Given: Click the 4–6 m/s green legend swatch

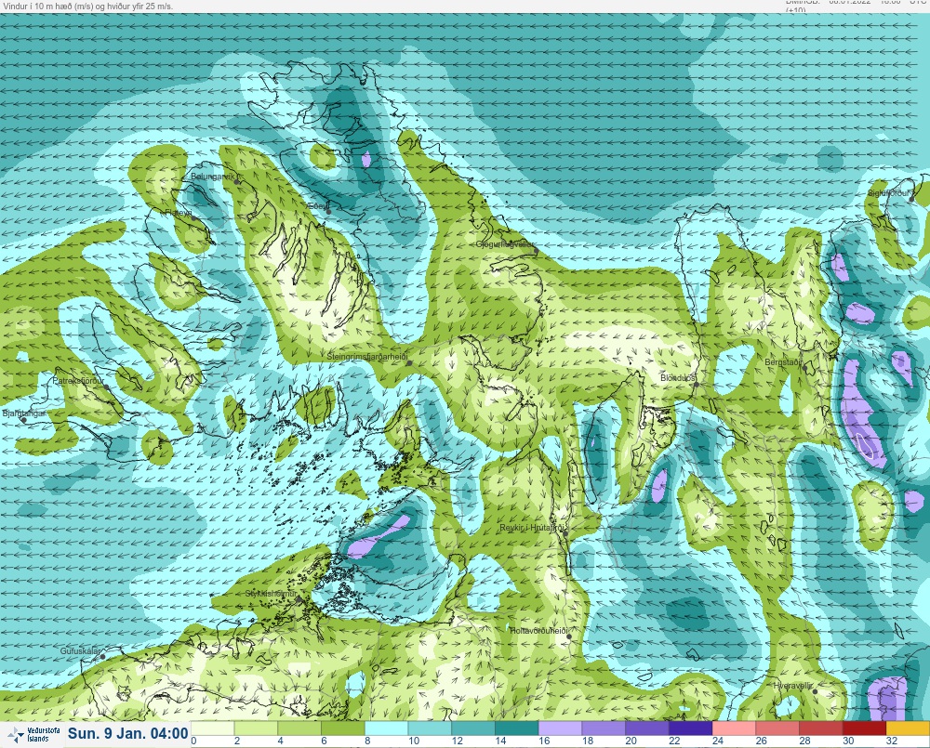Looking at the screenshot, I should click(x=299, y=728).
